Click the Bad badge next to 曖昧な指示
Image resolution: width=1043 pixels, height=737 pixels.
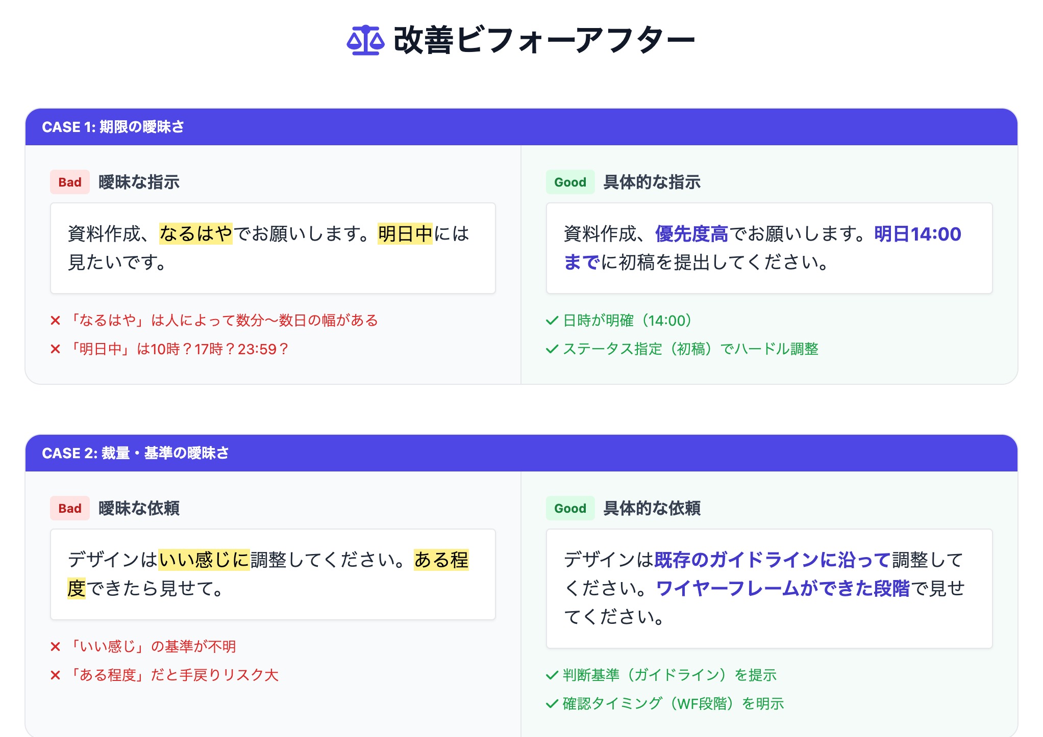(70, 182)
